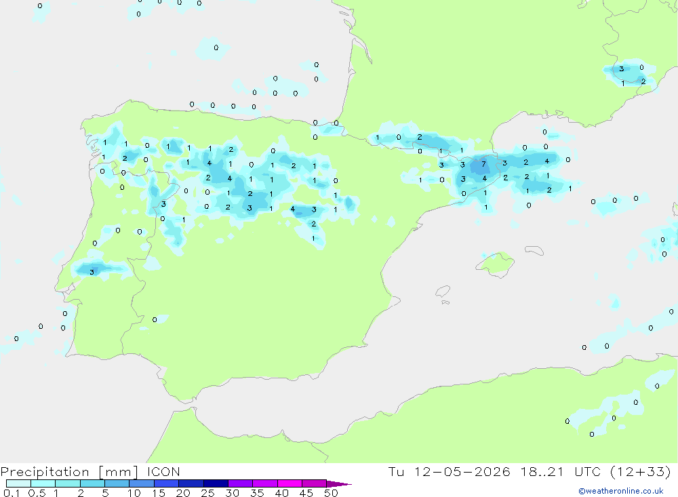Click the 25–30 mm navy legend swatch
Viewport: 678px width, 497px height.
tap(216, 483)
